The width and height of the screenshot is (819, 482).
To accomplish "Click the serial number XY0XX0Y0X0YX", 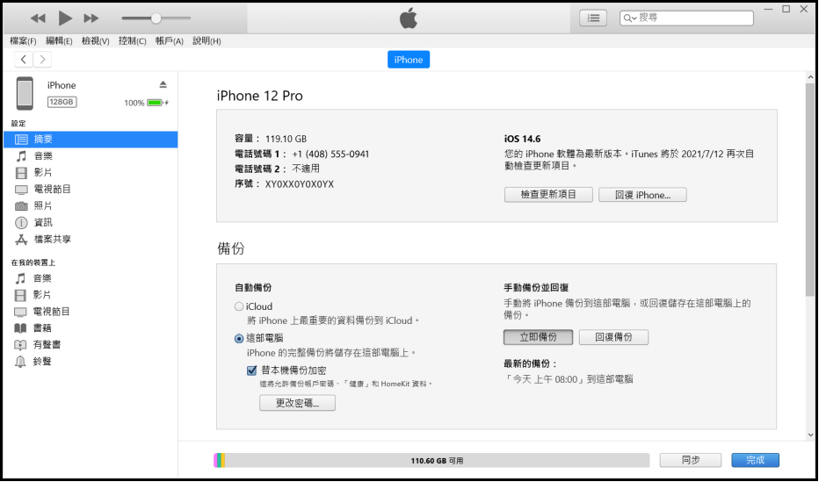I will [x=300, y=184].
